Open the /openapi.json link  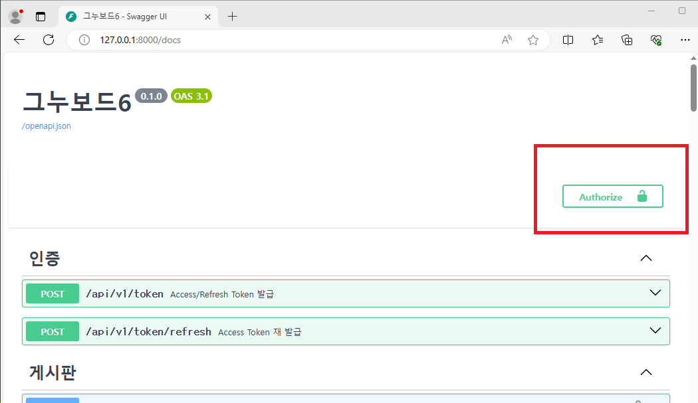click(47, 126)
